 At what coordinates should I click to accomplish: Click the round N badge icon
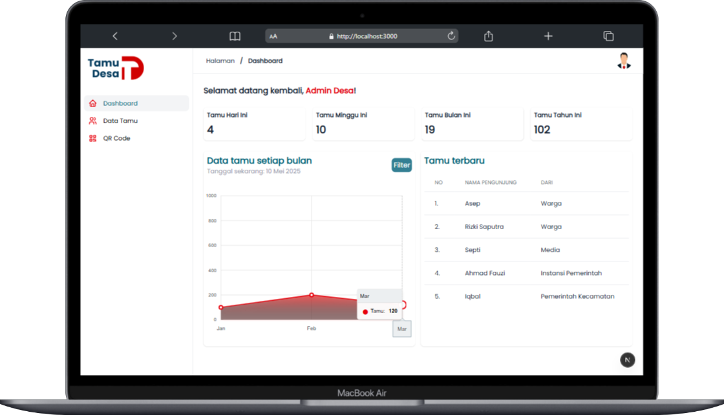[x=627, y=360]
